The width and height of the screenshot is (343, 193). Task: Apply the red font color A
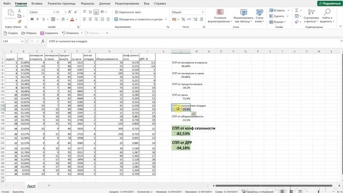(72, 19)
